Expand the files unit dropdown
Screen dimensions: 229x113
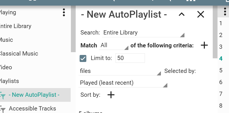(x=120, y=71)
